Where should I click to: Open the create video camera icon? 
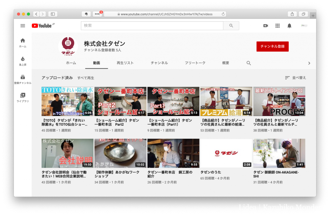coord(266,26)
